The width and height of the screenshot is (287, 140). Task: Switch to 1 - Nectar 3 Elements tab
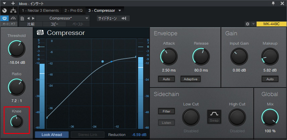pyautogui.click(x=41, y=11)
